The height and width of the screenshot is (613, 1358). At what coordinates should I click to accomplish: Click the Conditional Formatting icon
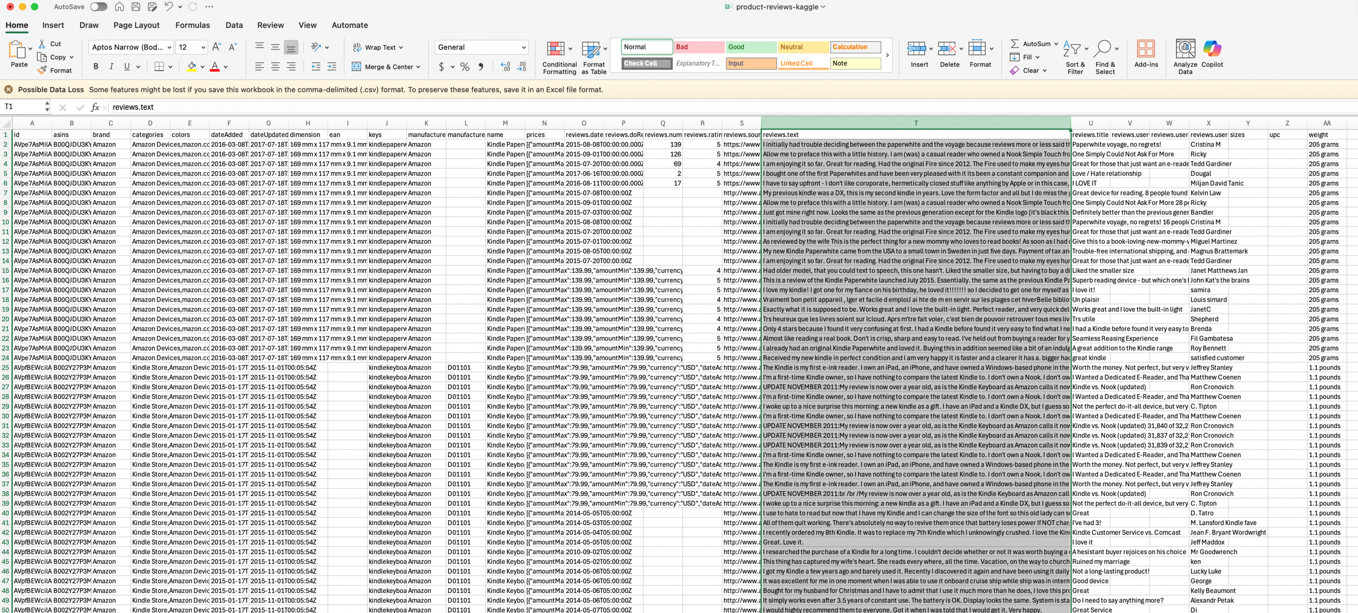[555, 49]
